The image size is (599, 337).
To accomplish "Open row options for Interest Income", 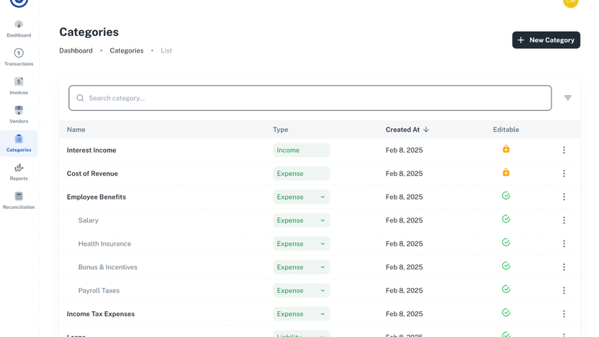I will click(564, 150).
